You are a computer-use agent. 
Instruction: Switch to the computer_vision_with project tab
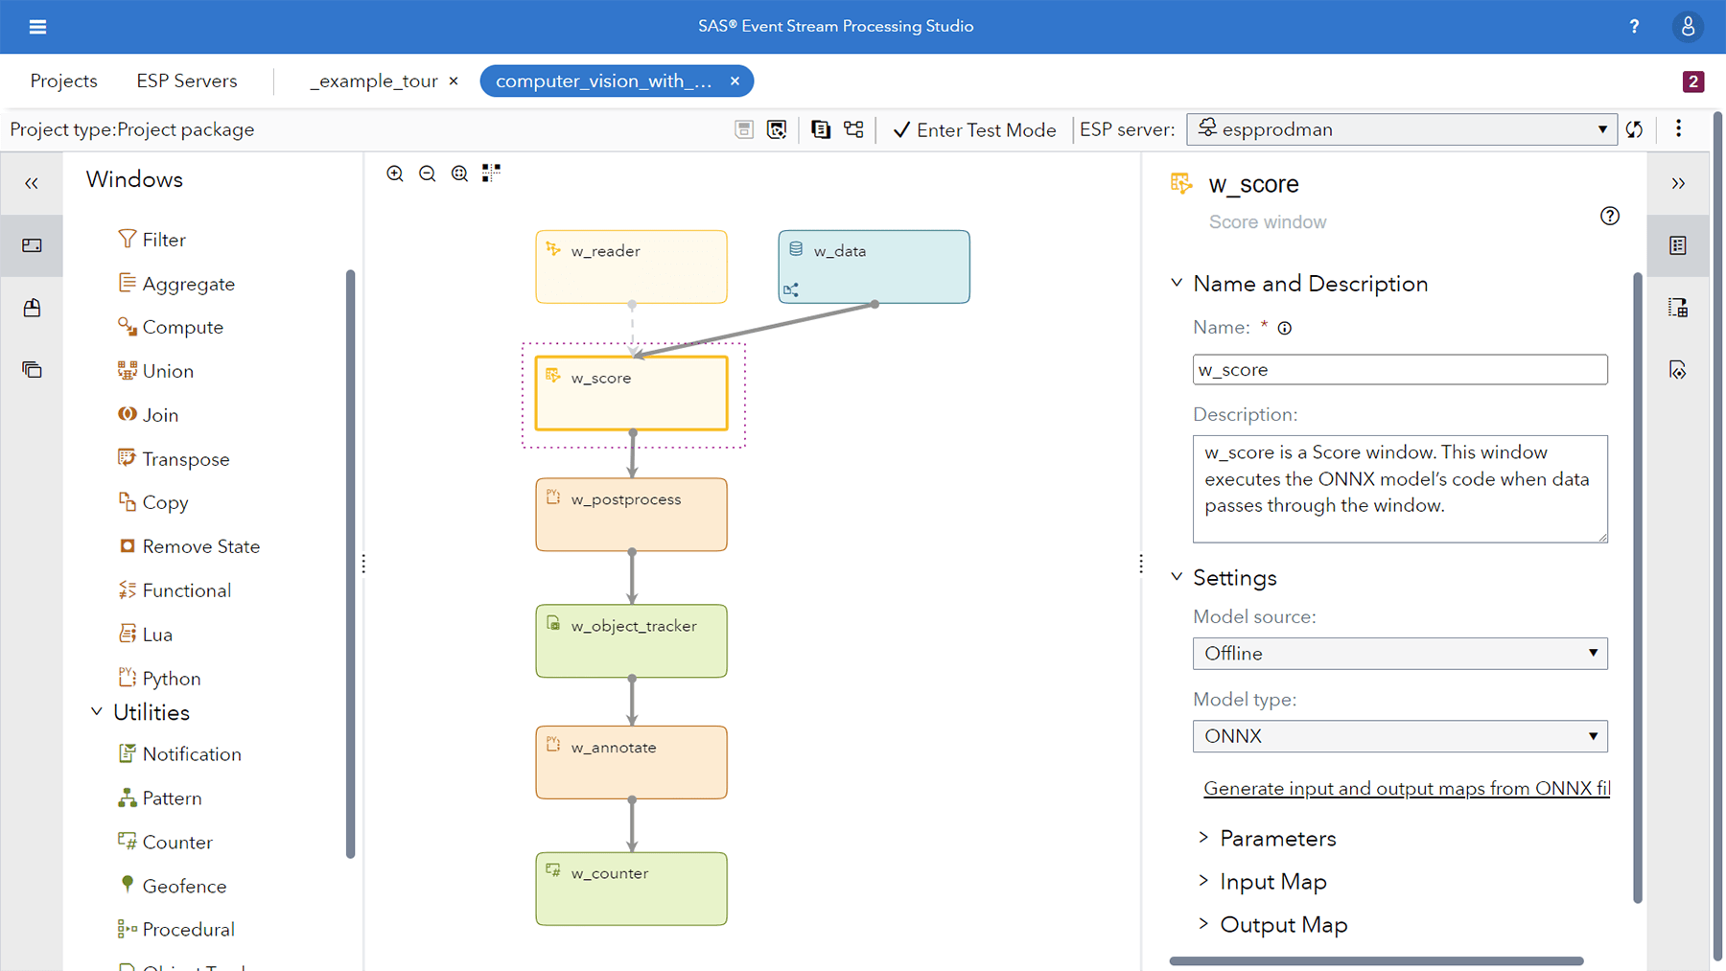point(604,81)
